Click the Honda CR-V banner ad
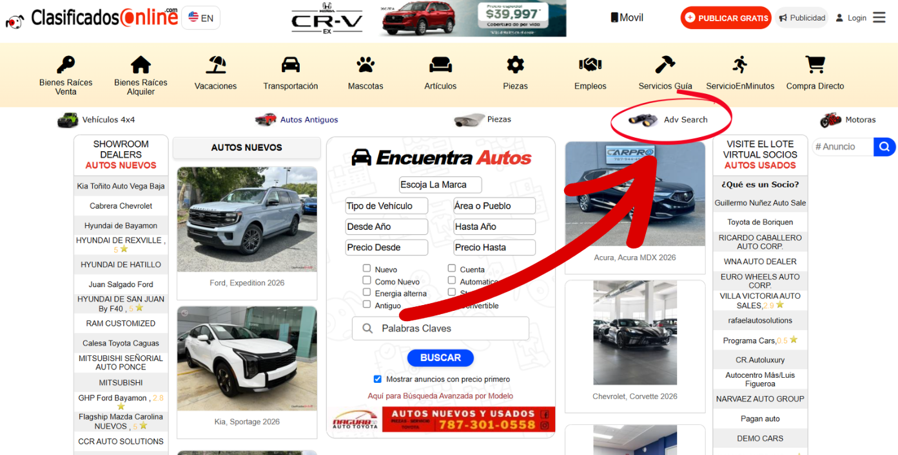Viewport: 898px width, 455px height. (x=428, y=19)
